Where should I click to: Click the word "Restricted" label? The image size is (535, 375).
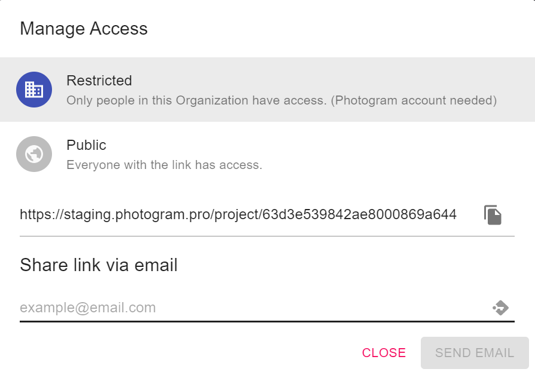pos(99,81)
